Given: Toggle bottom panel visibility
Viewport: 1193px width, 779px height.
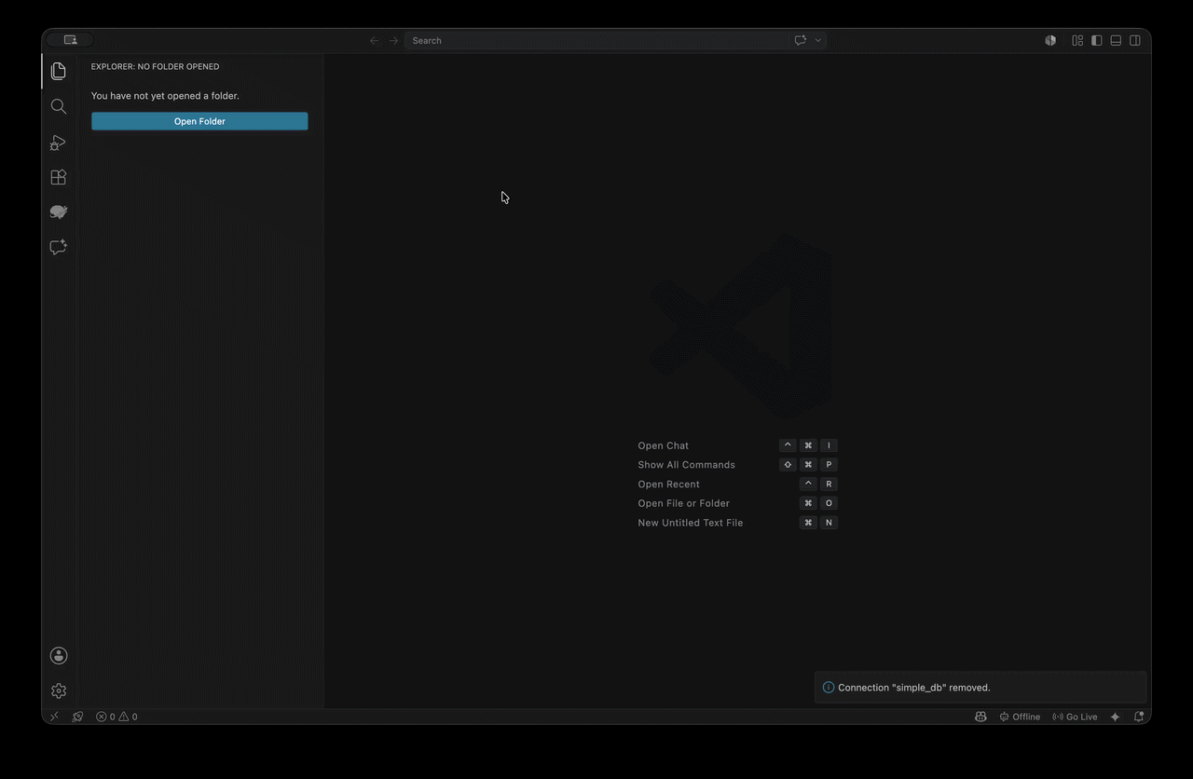Looking at the screenshot, I should click(1116, 40).
